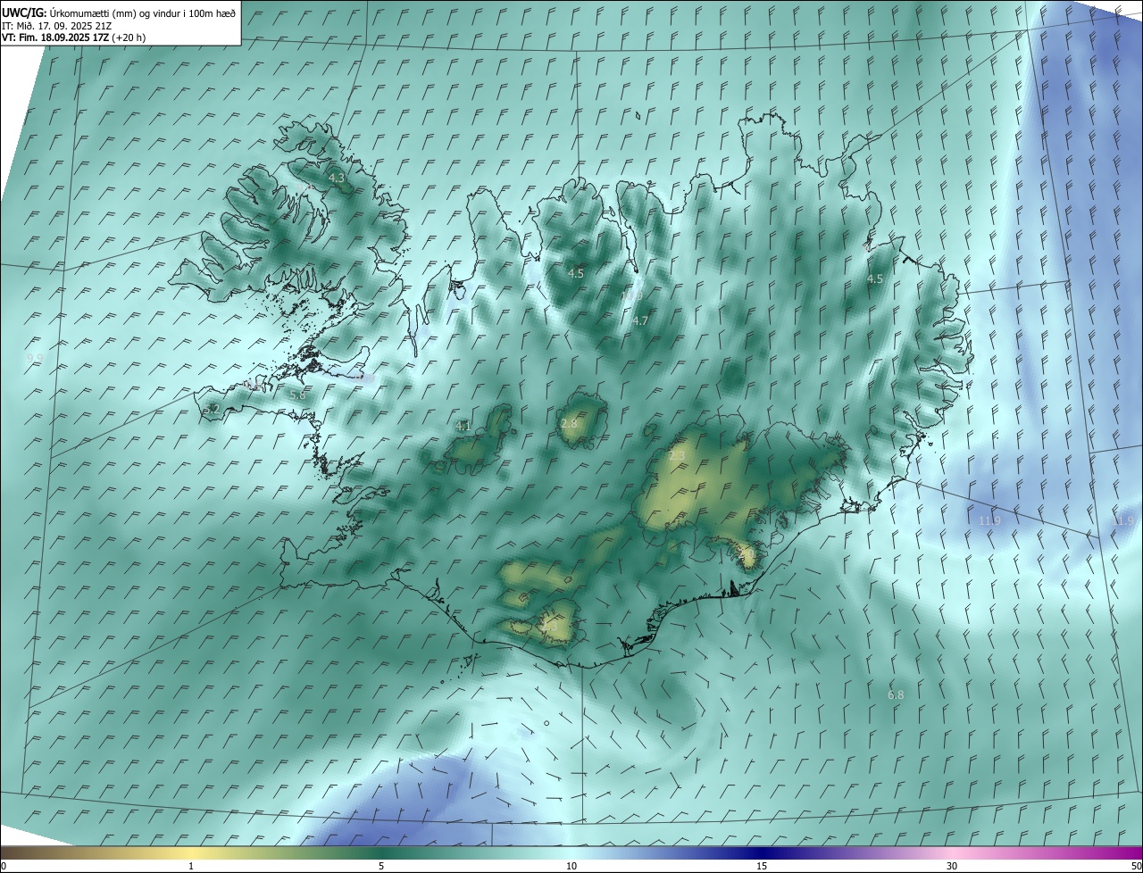
Task: Click the 4.7 value label on the map
Action: (x=640, y=320)
